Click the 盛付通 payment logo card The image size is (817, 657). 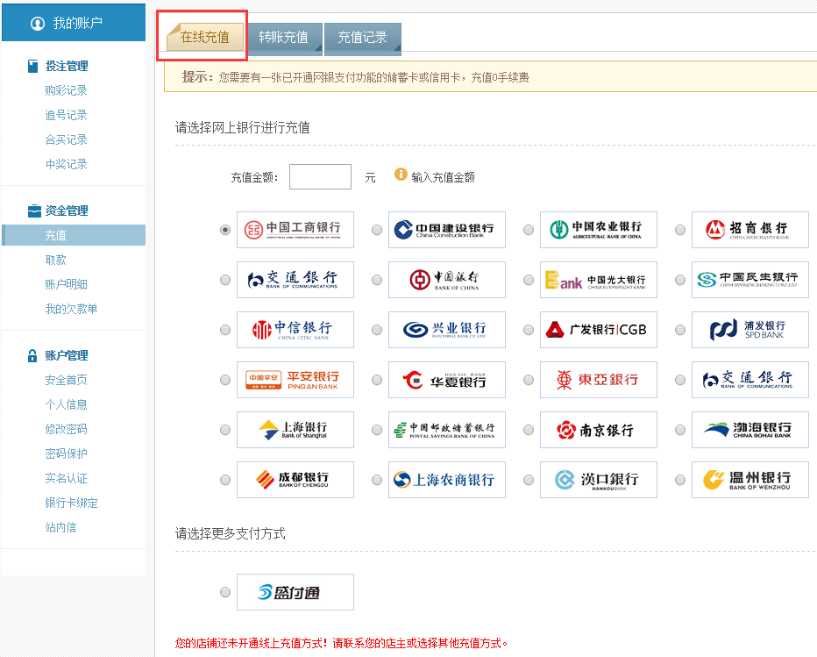(295, 592)
